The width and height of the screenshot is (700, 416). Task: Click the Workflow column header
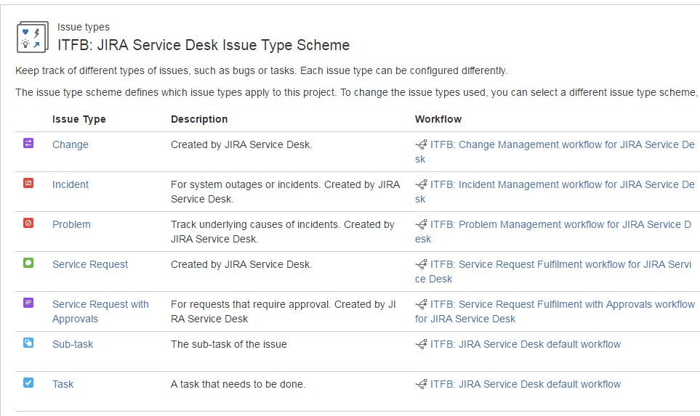(x=438, y=119)
